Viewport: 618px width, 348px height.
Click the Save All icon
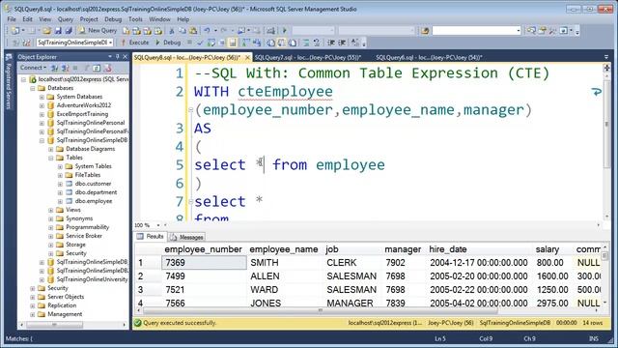[69, 30]
